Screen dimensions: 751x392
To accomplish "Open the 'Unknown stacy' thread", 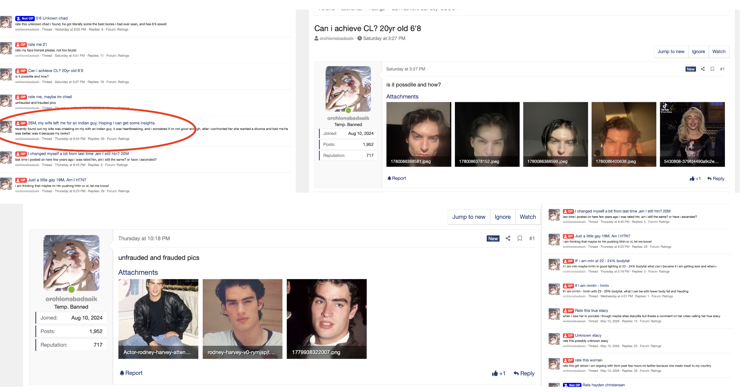I will pyautogui.click(x=588, y=335).
